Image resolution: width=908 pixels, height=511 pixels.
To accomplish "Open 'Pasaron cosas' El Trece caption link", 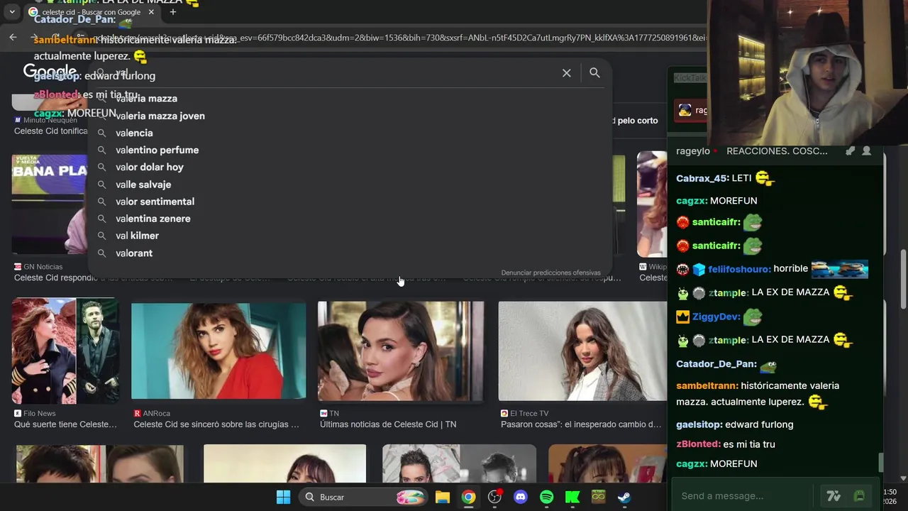I will [581, 424].
